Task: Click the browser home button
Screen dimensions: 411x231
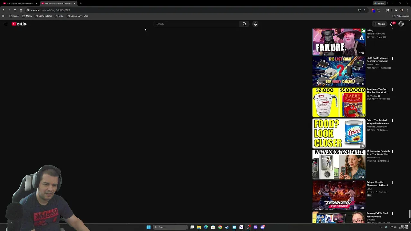Action: [21, 10]
